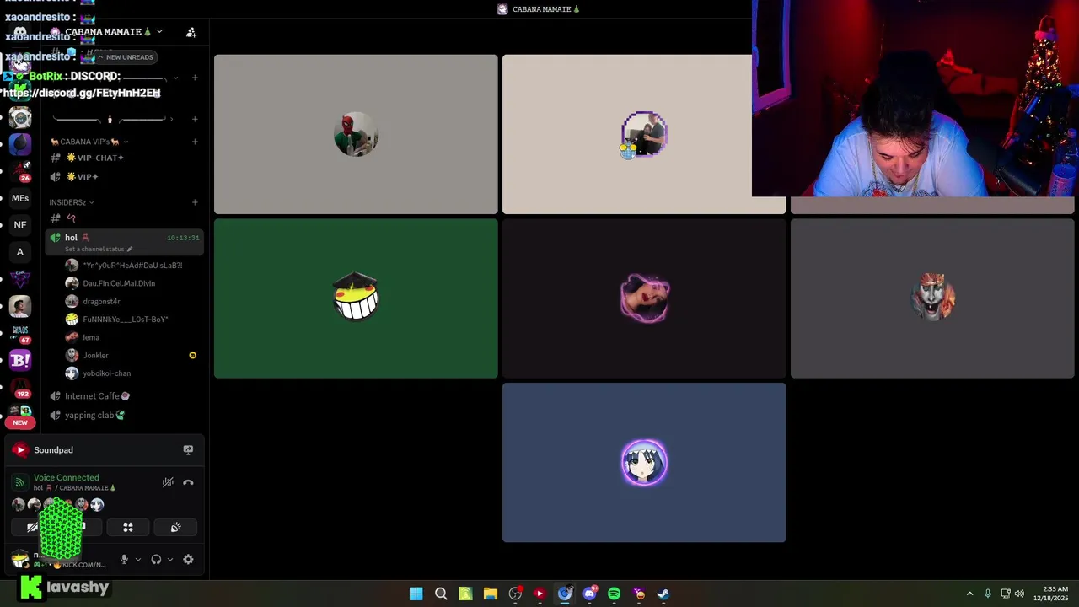Open the B! server icon
The width and height of the screenshot is (1079, 607).
(x=20, y=360)
